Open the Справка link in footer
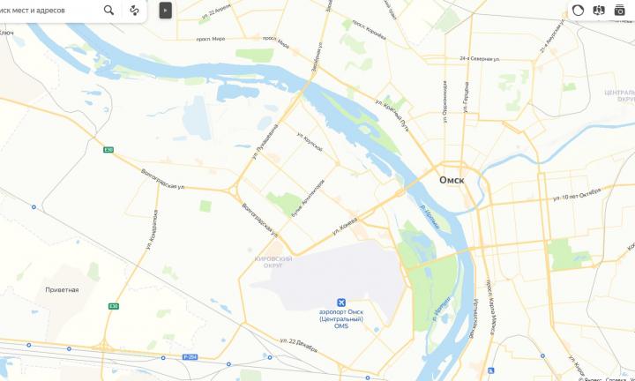The width and height of the screenshot is (635, 381). (x=616, y=379)
